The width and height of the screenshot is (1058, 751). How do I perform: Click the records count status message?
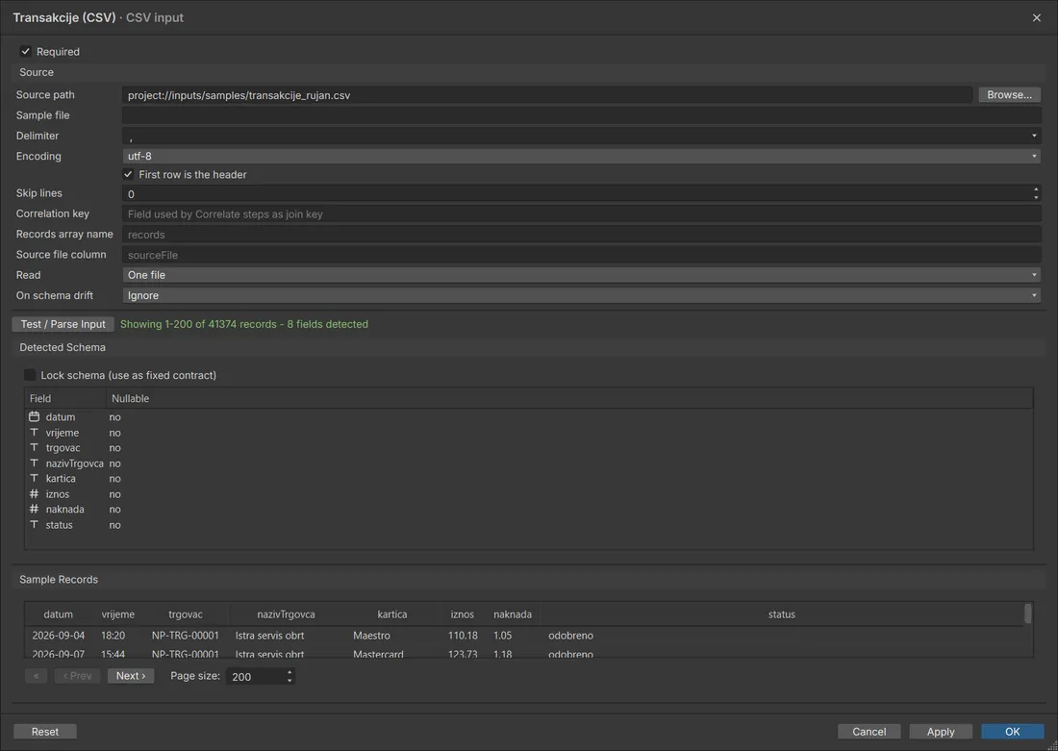244,324
